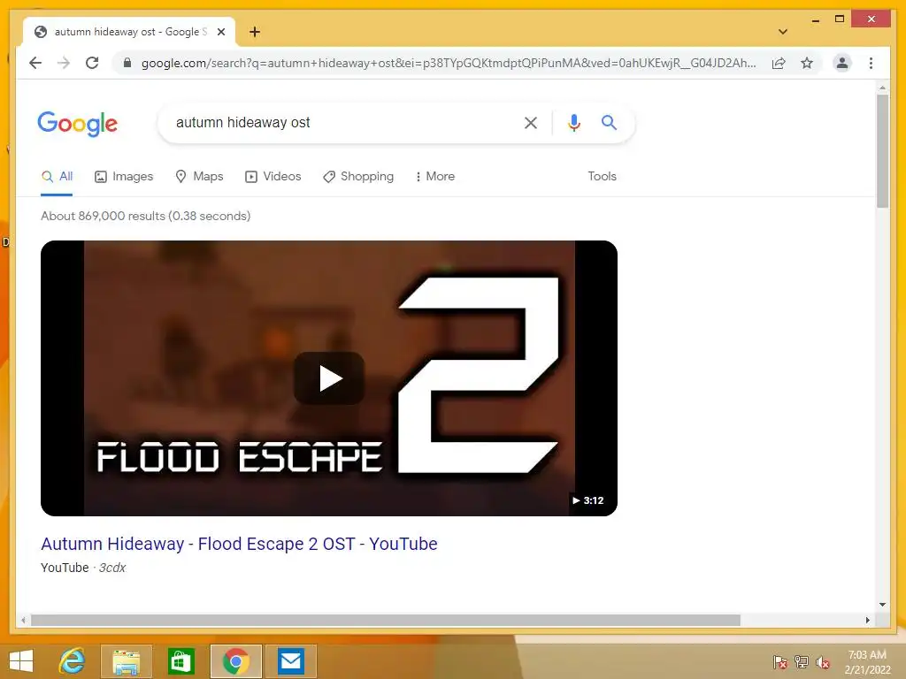Open the Windows Start menu

(21, 661)
